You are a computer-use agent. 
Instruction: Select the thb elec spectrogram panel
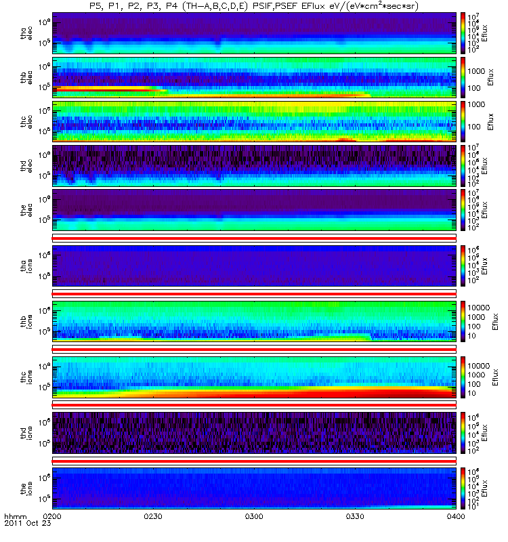[x=254, y=77]
